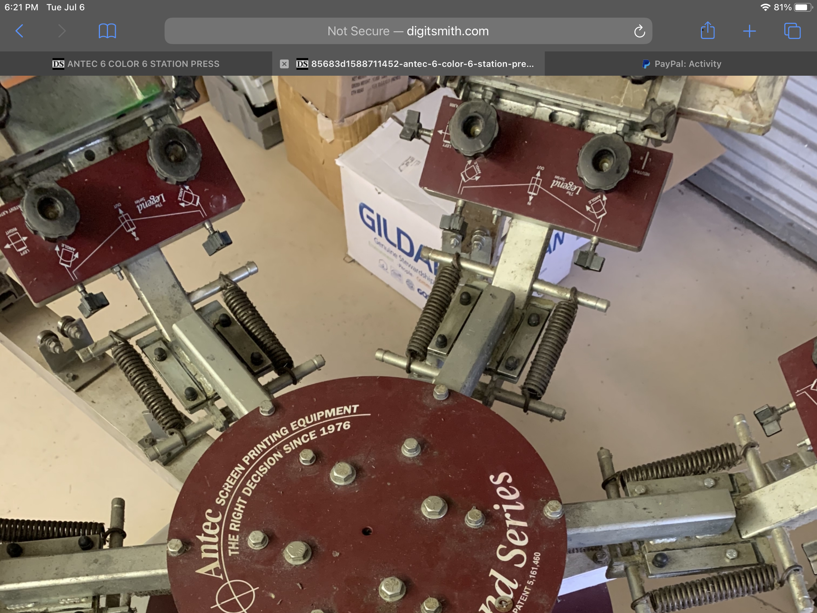Tap the Tue Jul 6 date text

tap(65, 7)
